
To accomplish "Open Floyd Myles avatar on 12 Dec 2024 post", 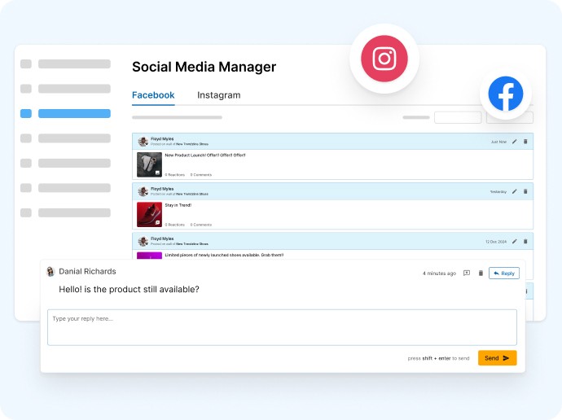I will point(143,241).
